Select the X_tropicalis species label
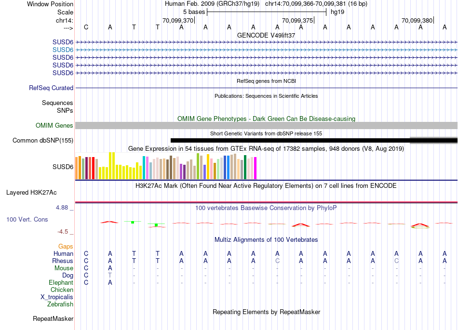Image resolution: width=458 pixels, height=330 pixels. click(57, 297)
